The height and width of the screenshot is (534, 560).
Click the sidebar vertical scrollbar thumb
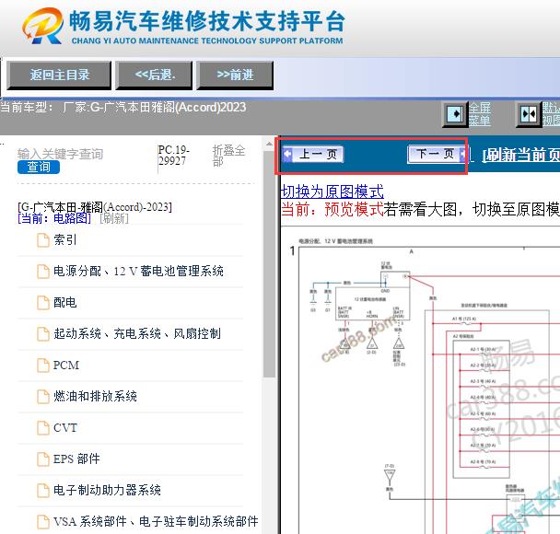click(269, 263)
